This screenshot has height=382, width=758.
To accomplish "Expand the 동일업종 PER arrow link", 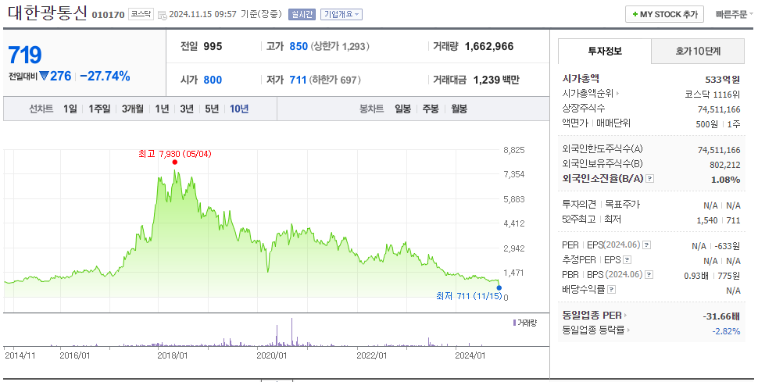I will tap(624, 316).
